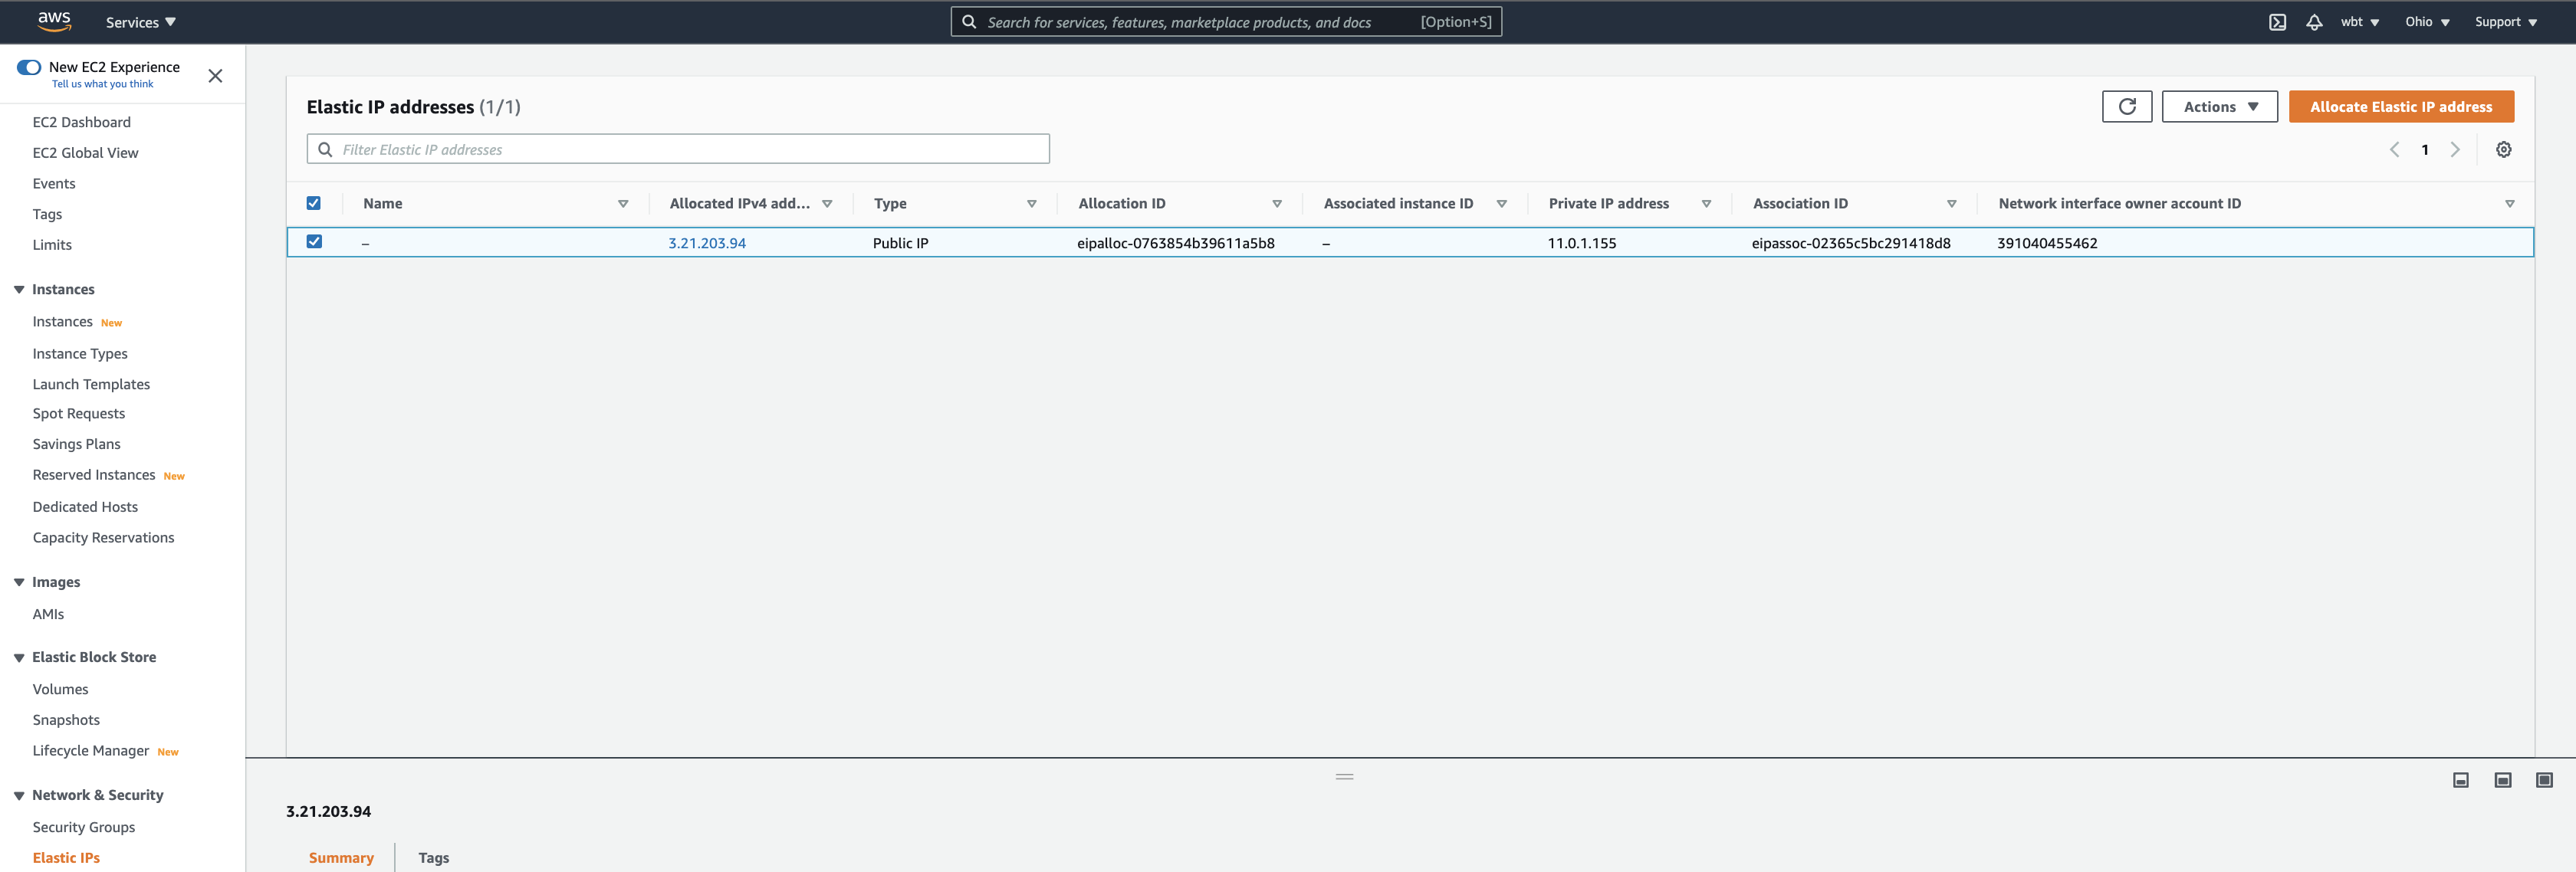Go to next page arrow
The width and height of the screenshot is (2576, 872).
tap(2455, 149)
